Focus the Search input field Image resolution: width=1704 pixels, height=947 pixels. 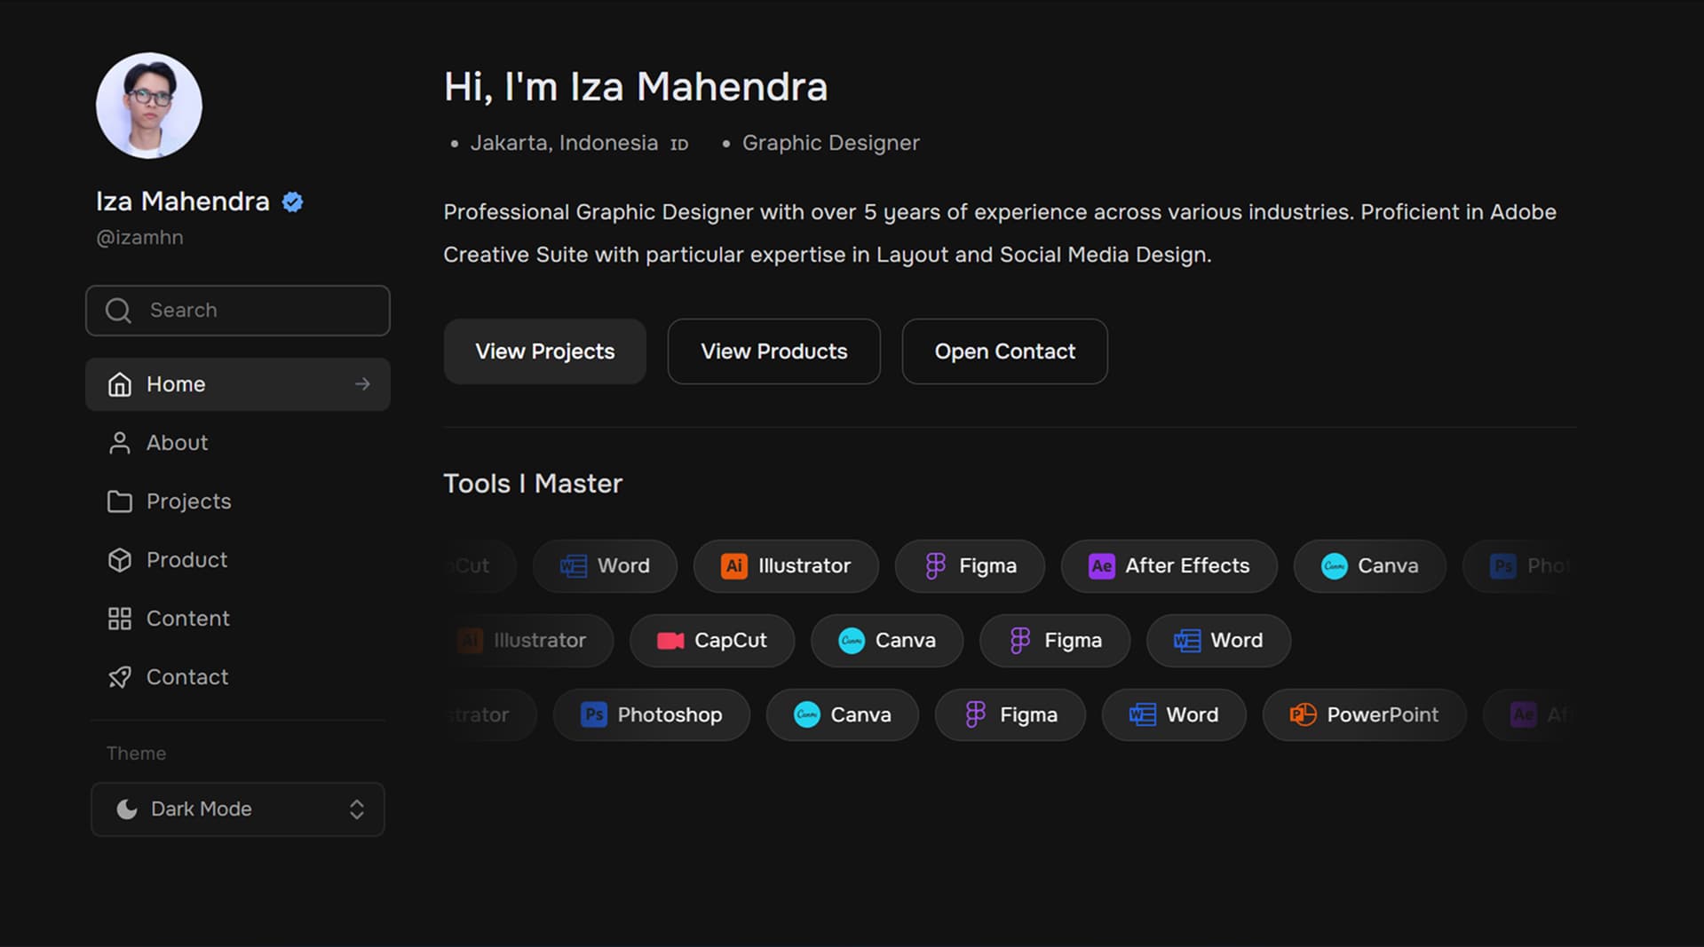coord(238,311)
